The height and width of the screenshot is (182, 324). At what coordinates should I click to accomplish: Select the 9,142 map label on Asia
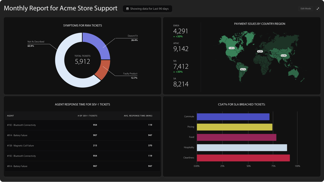pyautogui.click(x=283, y=56)
